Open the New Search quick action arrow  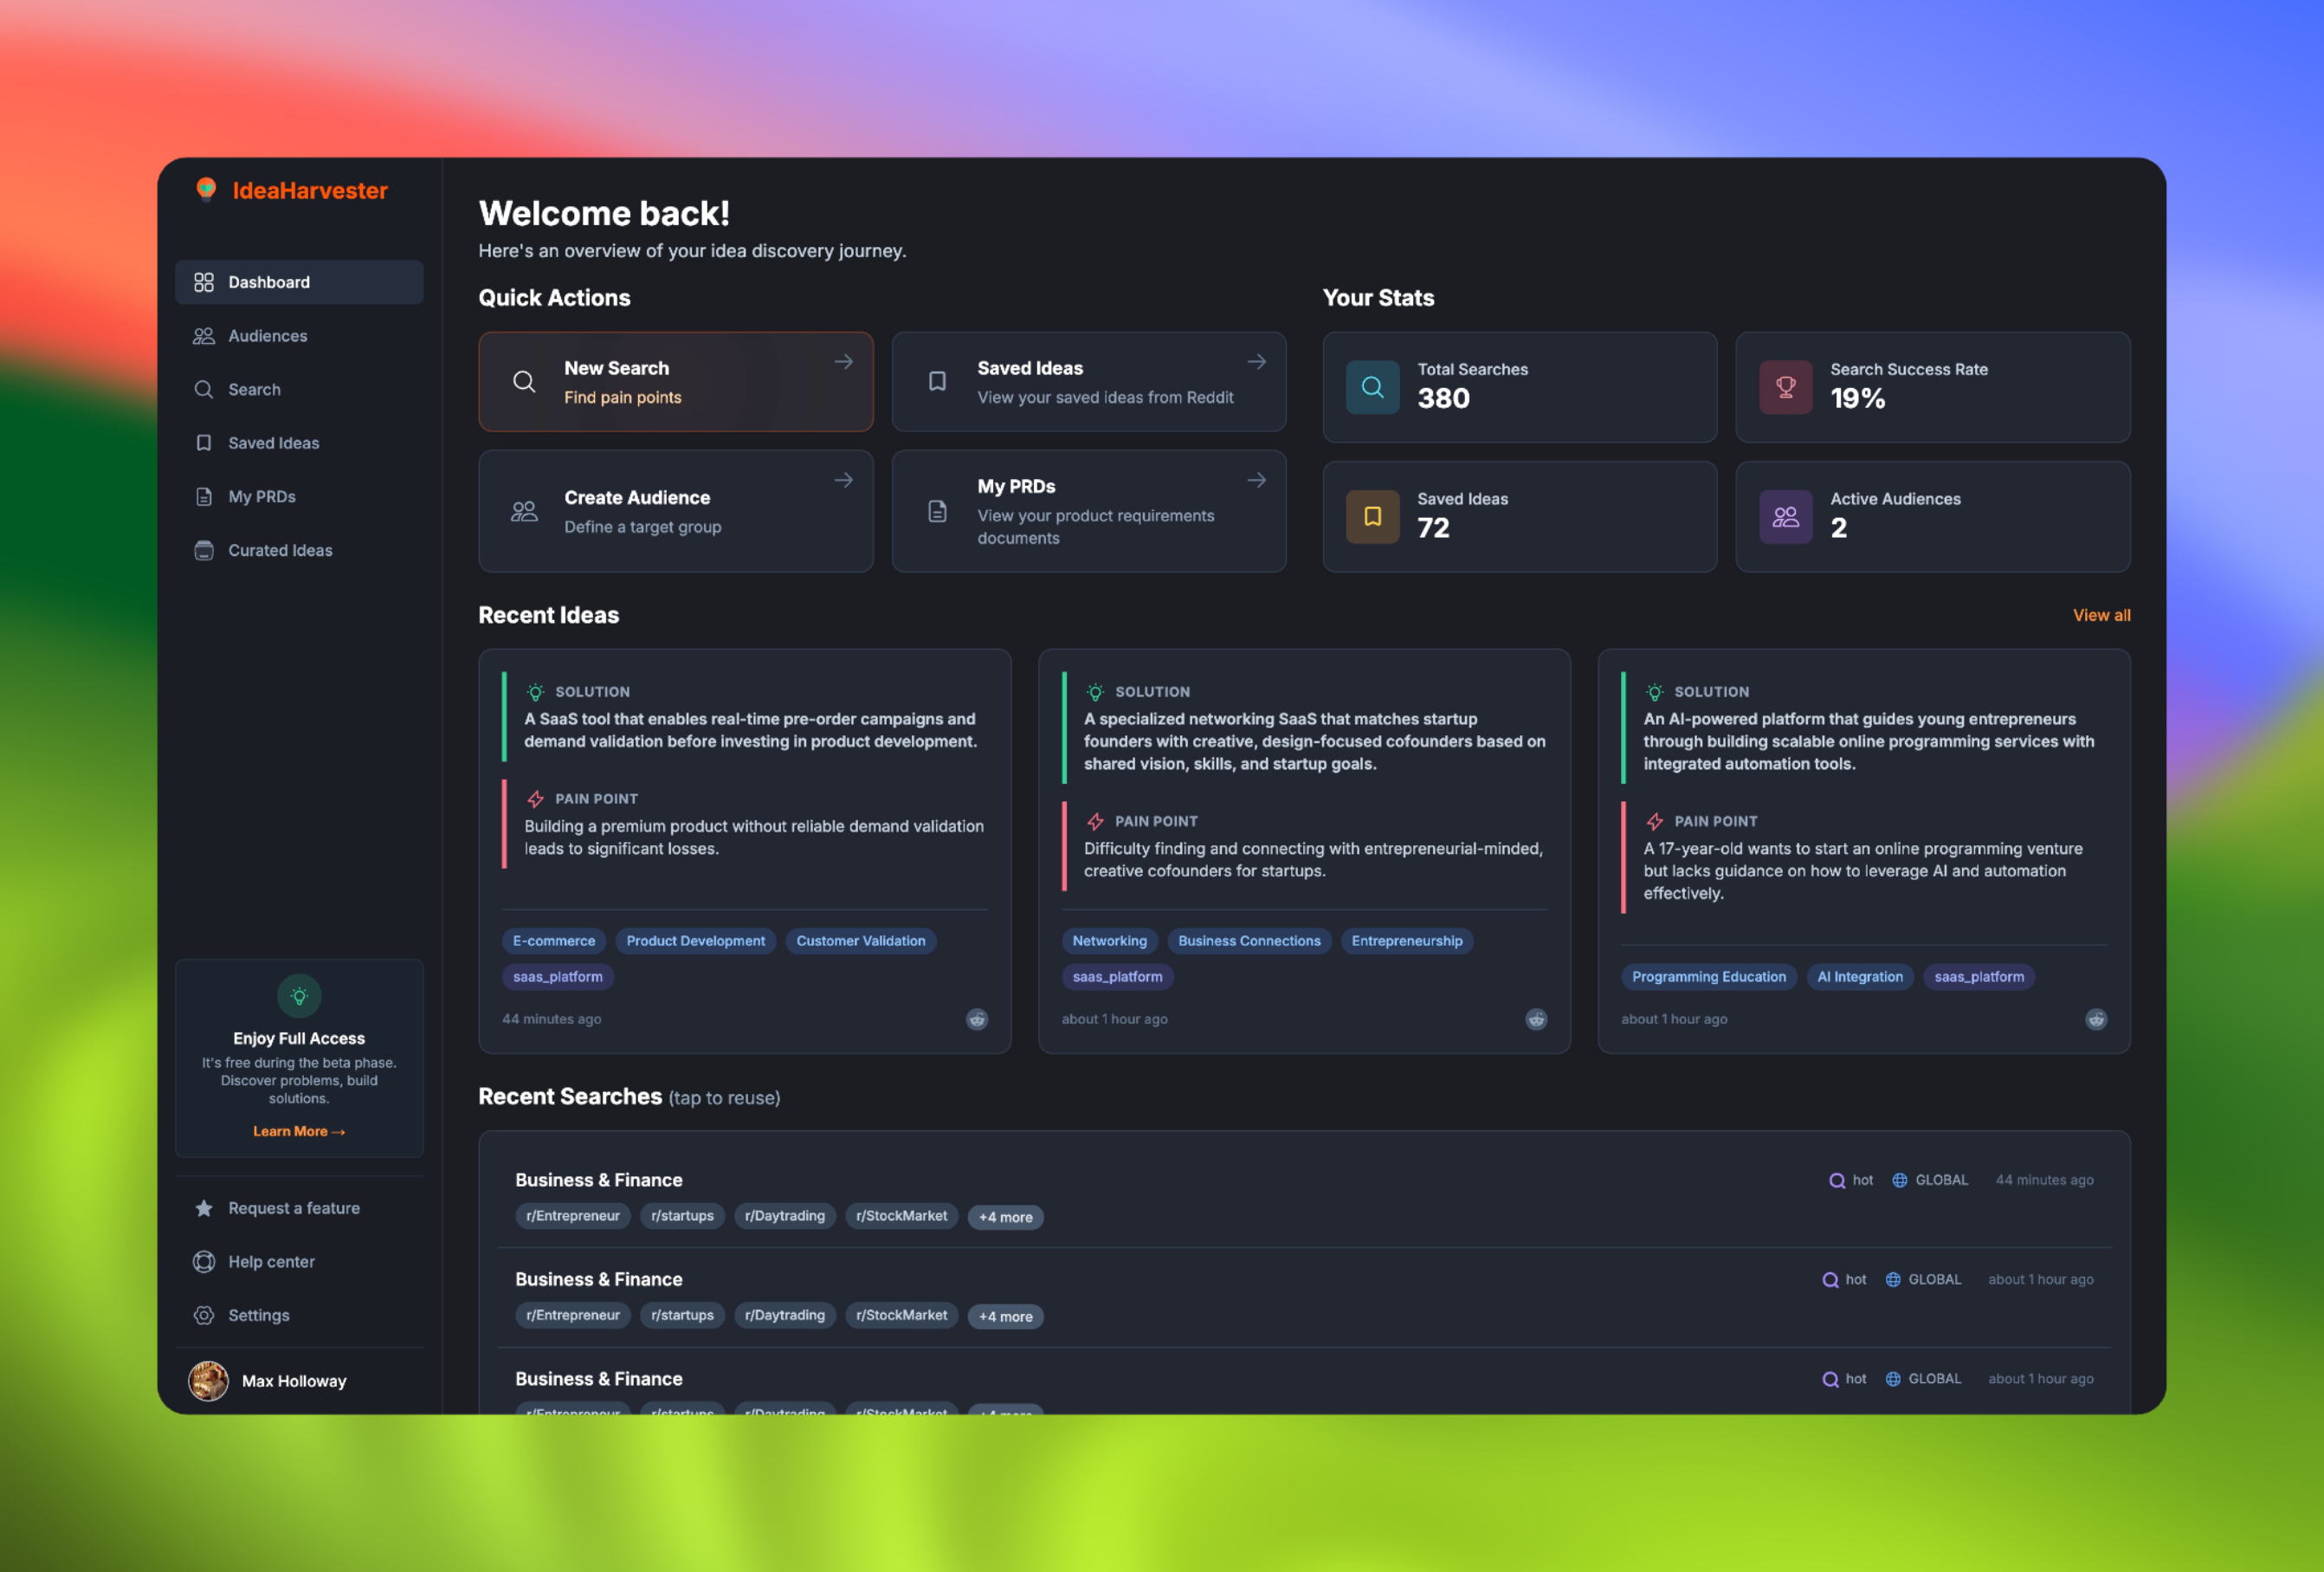tap(843, 362)
